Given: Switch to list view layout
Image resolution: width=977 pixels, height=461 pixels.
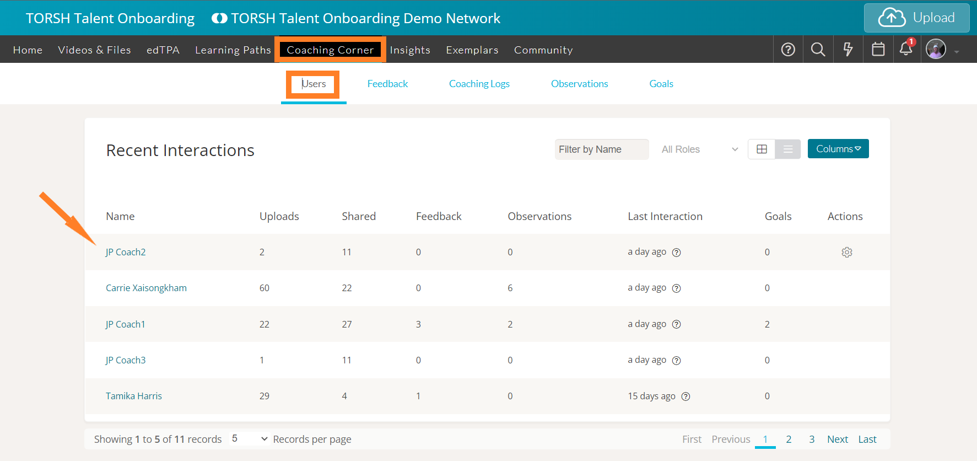Looking at the screenshot, I should 787,149.
